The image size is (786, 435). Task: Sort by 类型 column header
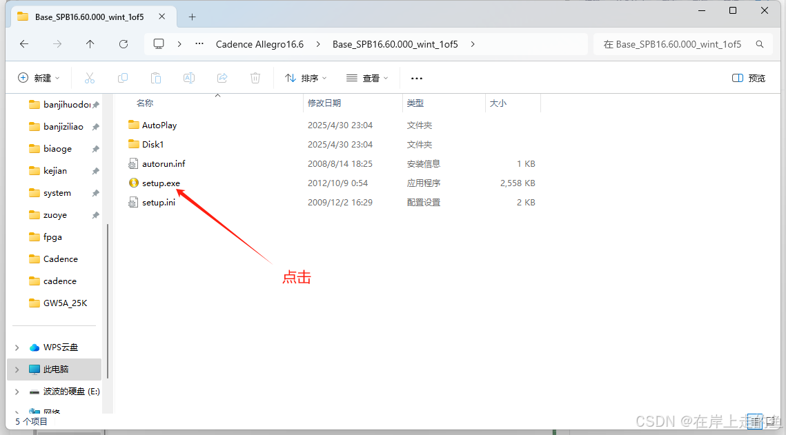click(415, 103)
